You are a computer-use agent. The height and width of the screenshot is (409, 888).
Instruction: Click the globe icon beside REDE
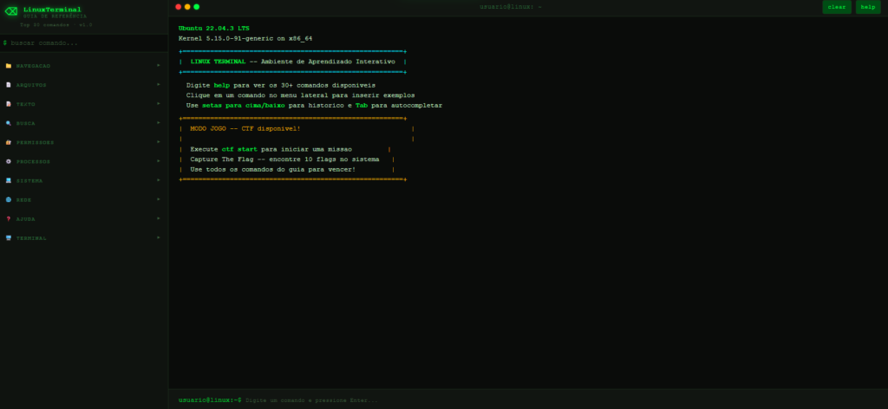coord(9,199)
